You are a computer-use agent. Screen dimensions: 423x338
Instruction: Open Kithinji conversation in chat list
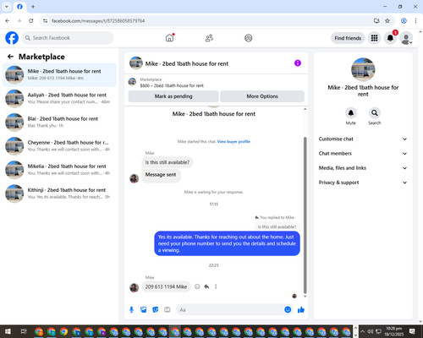(x=59, y=194)
